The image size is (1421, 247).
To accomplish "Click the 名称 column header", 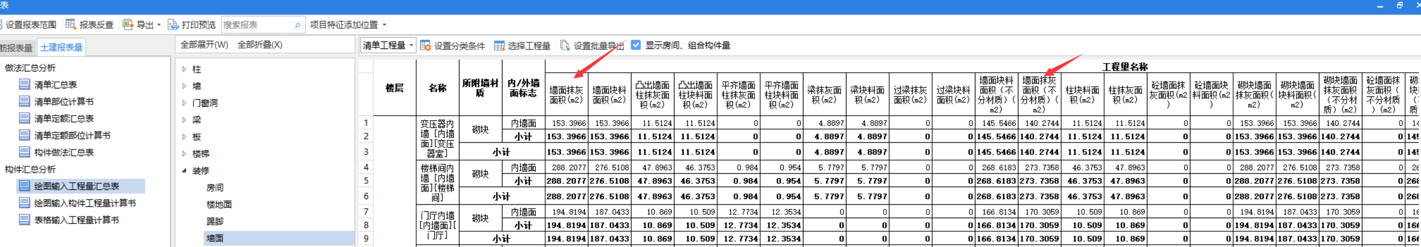I will [438, 88].
